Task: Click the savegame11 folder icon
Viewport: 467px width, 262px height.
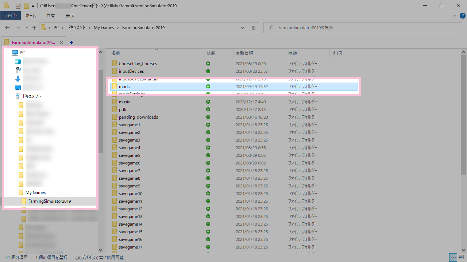Action: pyautogui.click(x=115, y=201)
